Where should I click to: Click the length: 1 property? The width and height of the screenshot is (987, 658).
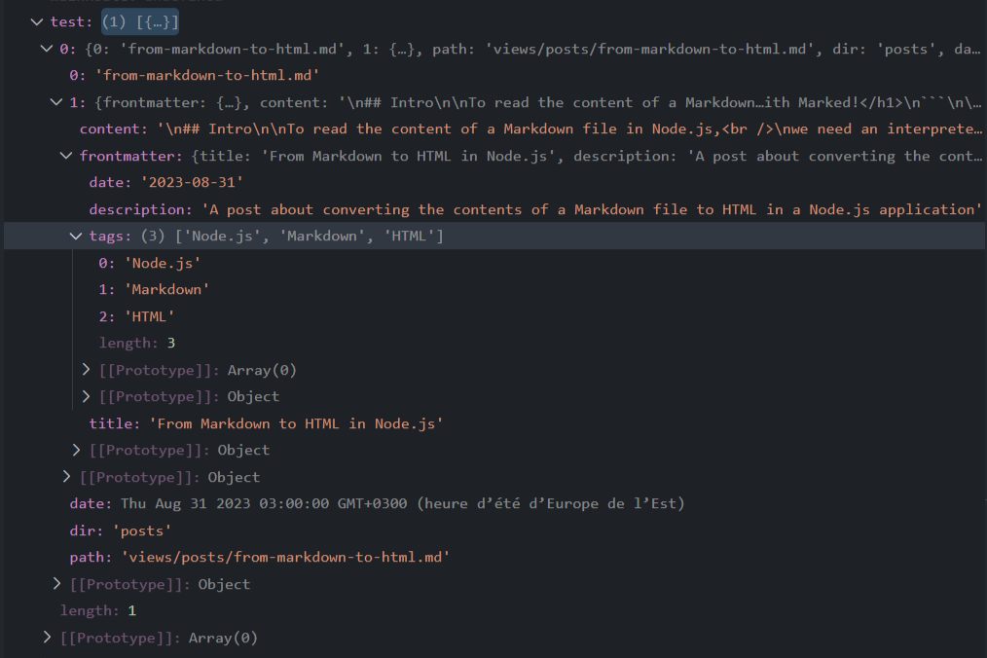pos(98,610)
